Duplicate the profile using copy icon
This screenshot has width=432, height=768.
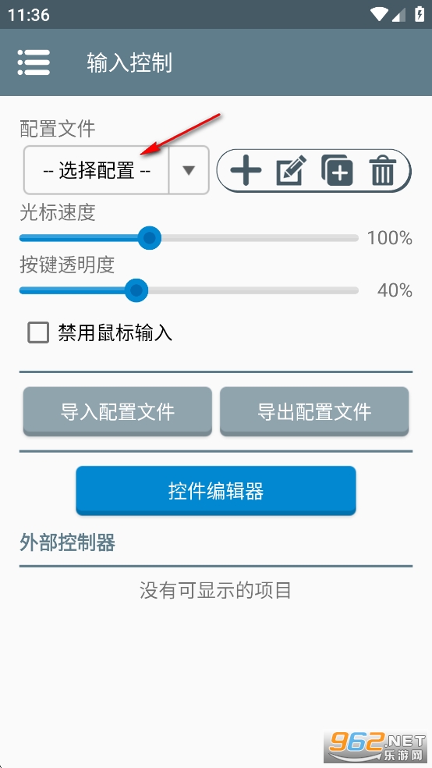pos(337,170)
